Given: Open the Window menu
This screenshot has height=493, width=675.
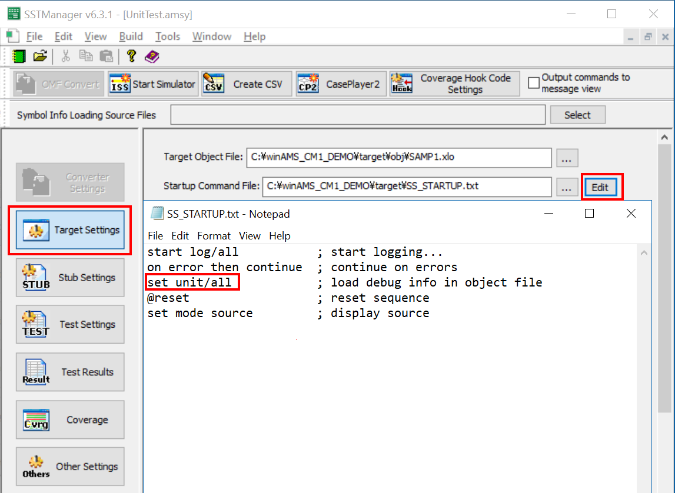Looking at the screenshot, I should tap(212, 36).
